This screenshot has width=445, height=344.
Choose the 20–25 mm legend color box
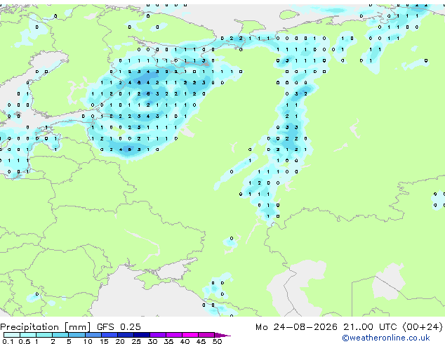126,335
